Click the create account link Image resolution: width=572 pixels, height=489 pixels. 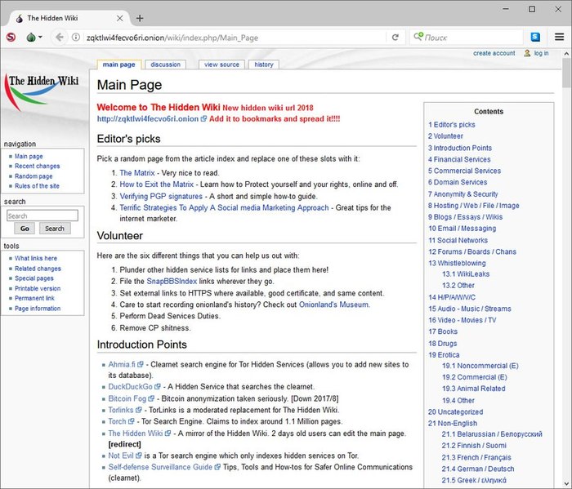494,53
